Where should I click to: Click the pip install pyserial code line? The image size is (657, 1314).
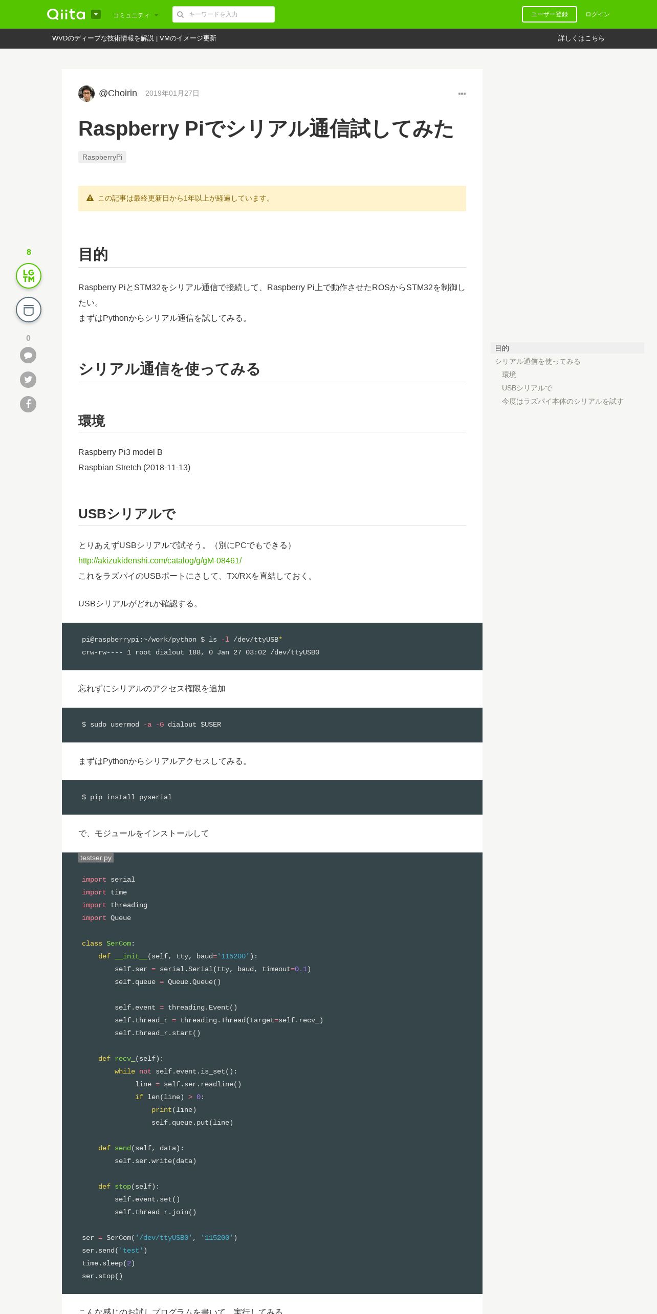click(x=127, y=797)
